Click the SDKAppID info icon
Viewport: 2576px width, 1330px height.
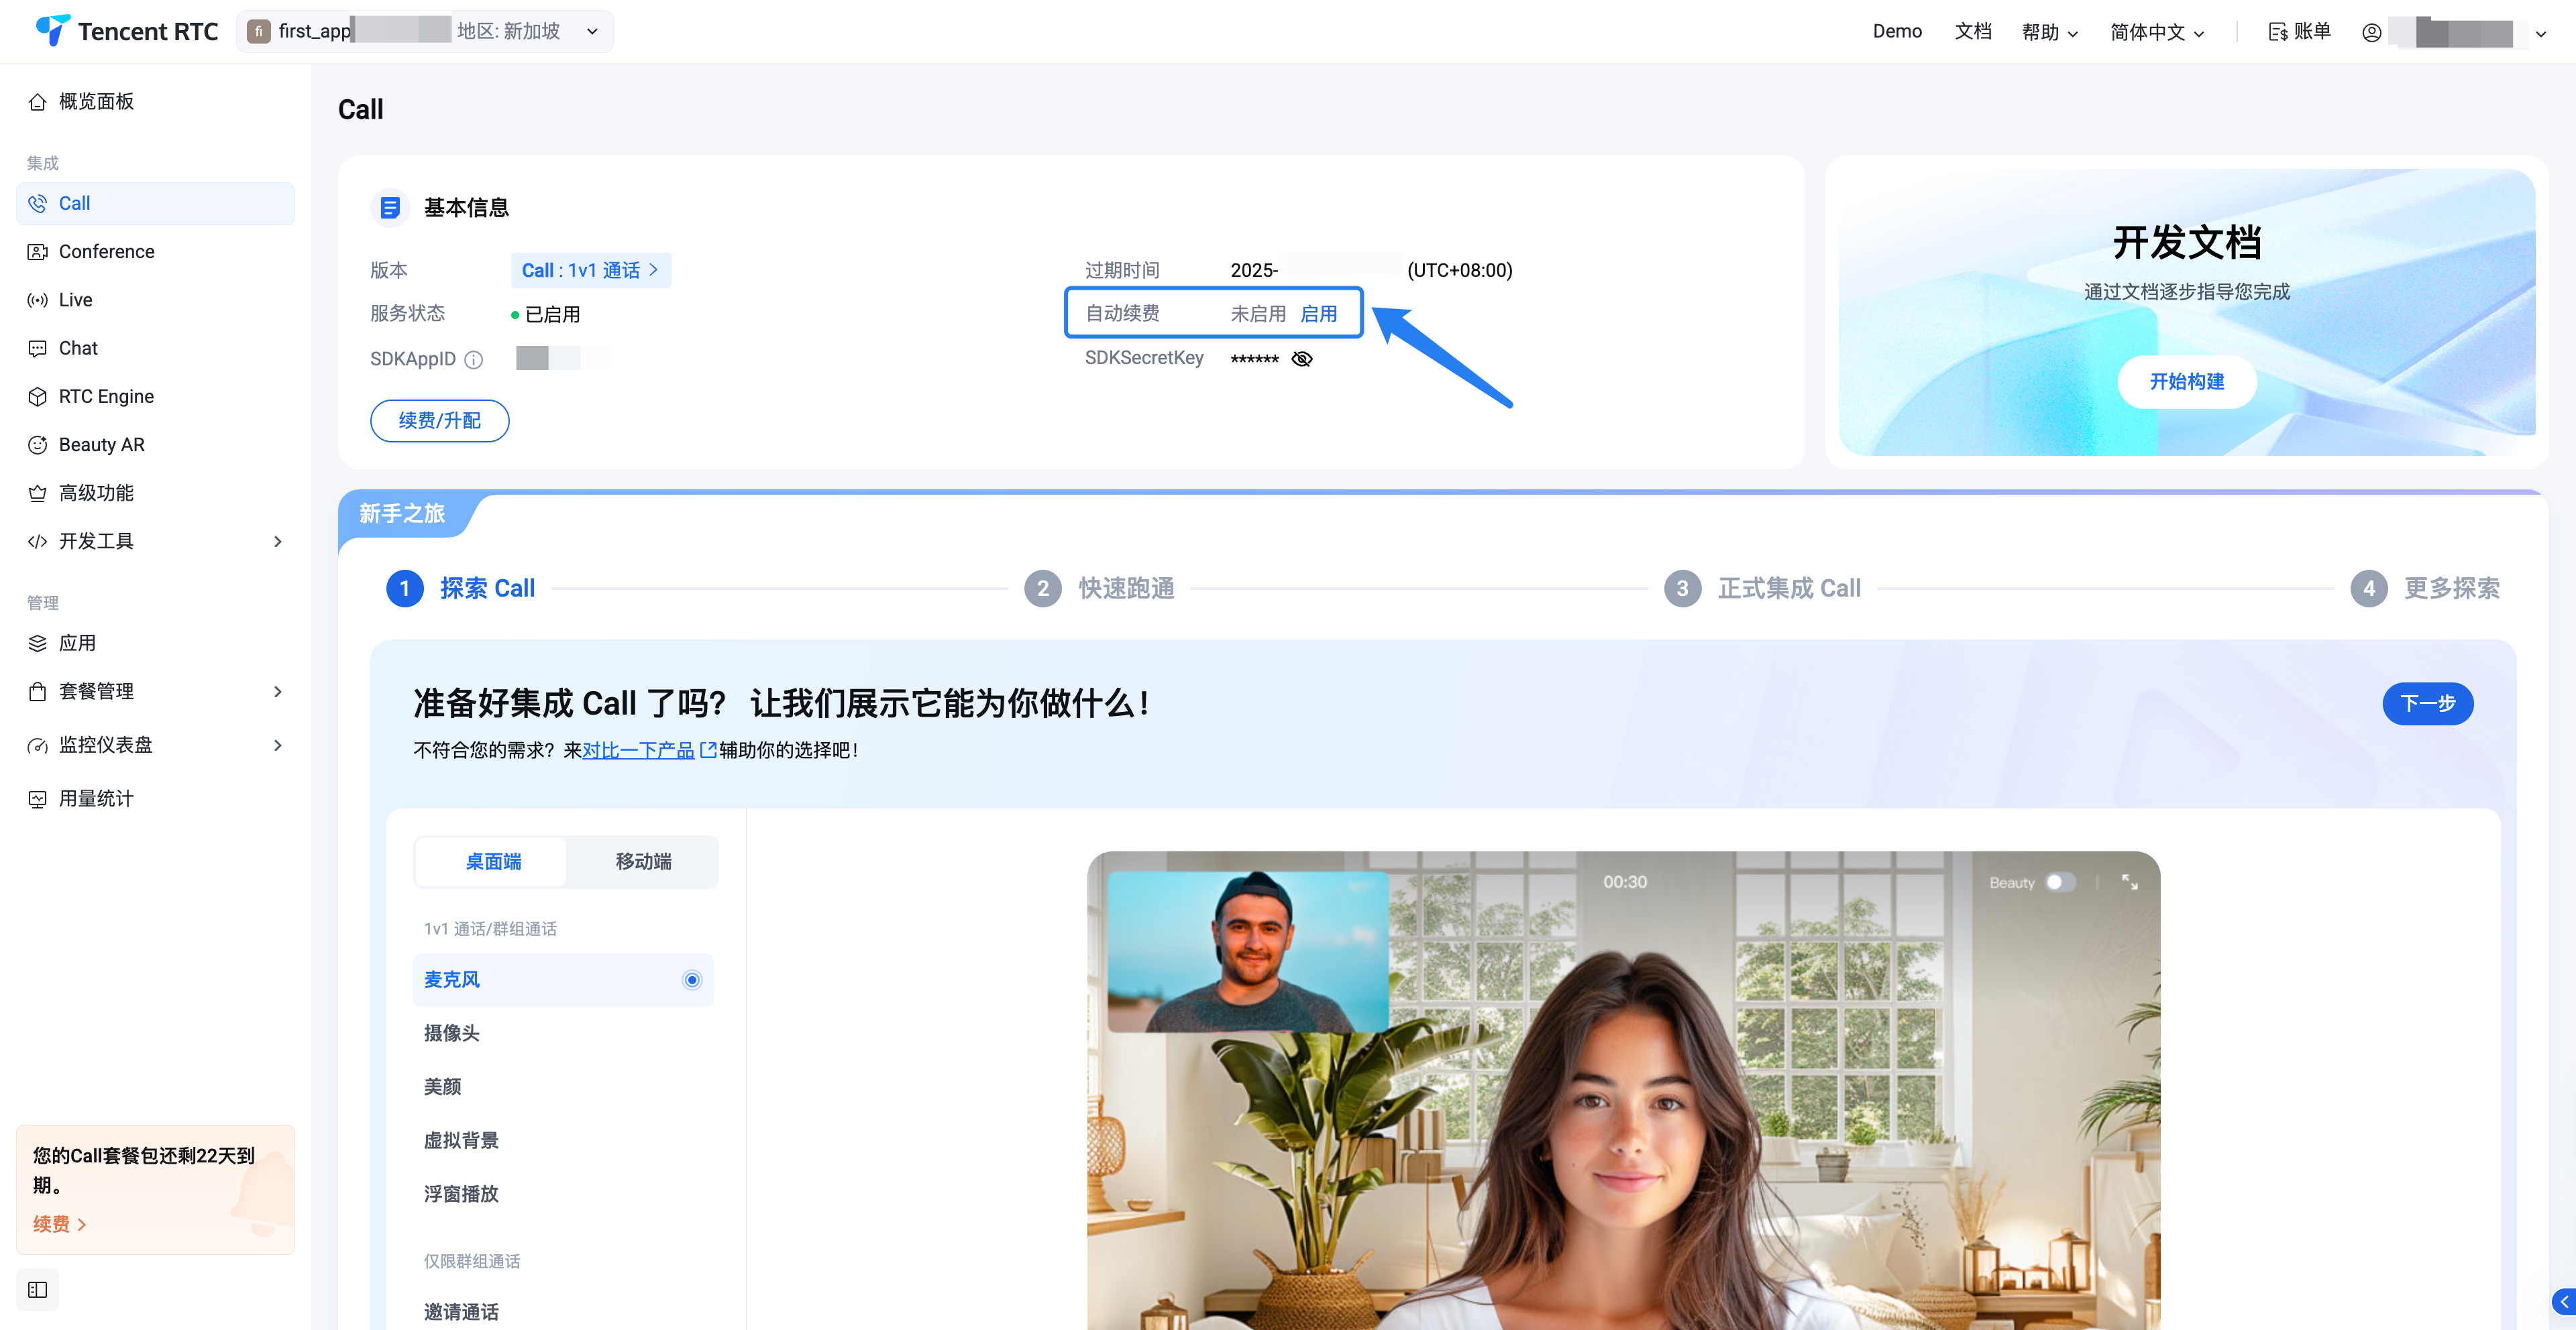pyautogui.click(x=474, y=360)
